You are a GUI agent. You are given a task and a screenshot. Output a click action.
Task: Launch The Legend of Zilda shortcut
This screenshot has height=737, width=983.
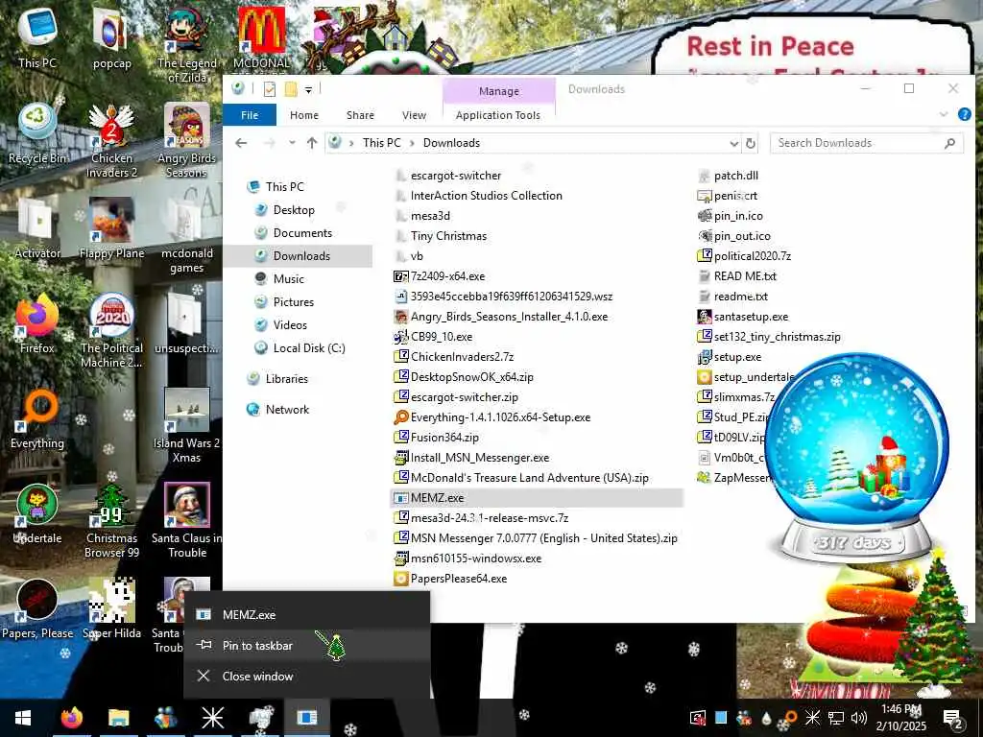click(187, 44)
